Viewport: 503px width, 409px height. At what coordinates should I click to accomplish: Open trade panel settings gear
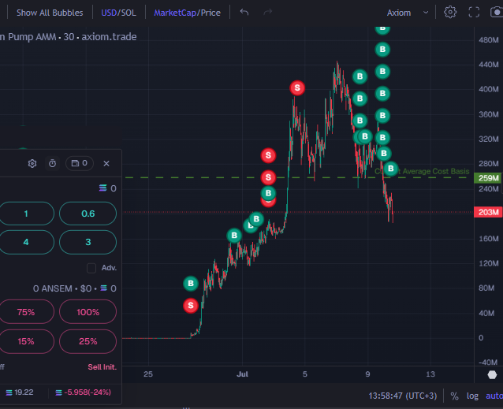tap(32, 163)
